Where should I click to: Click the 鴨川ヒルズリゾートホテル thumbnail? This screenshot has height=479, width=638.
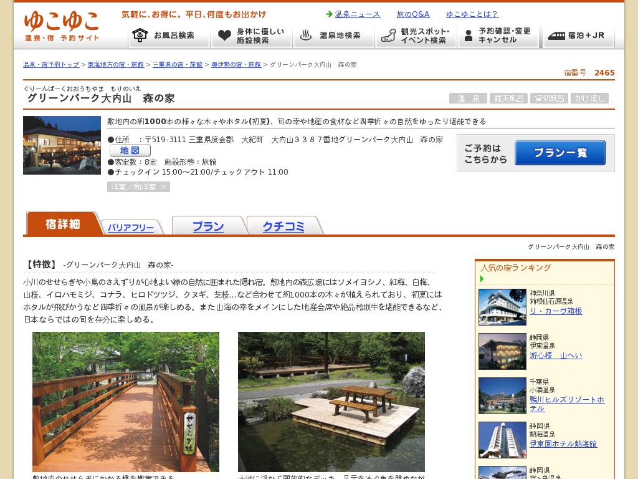coord(503,396)
